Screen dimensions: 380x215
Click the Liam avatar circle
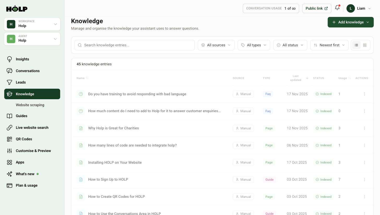click(x=351, y=8)
